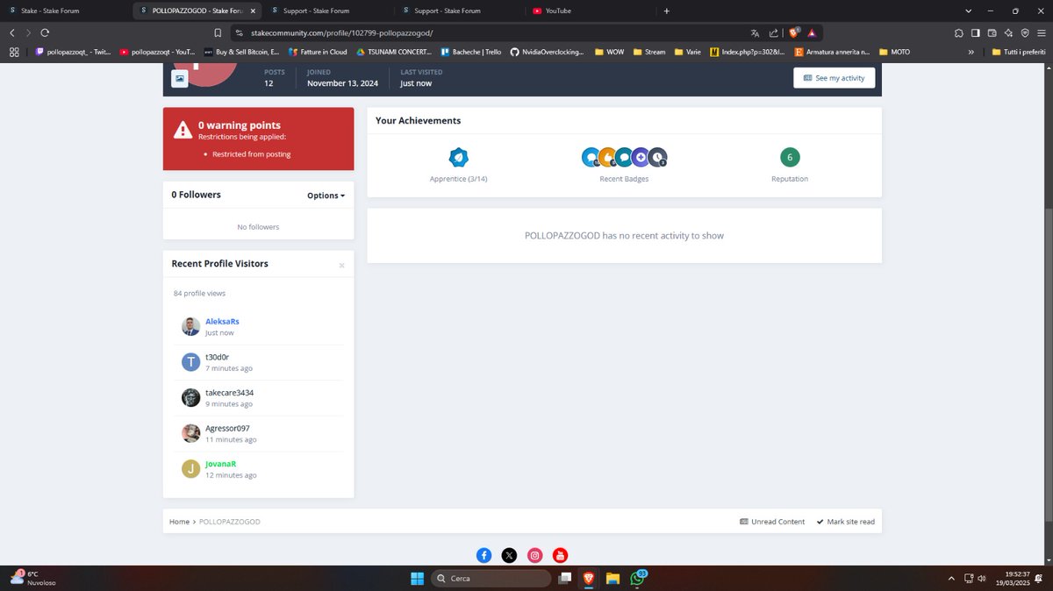Image resolution: width=1053 pixels, height=591 pixels.
Task: Show hidden system tray icons
Action: 952,579
